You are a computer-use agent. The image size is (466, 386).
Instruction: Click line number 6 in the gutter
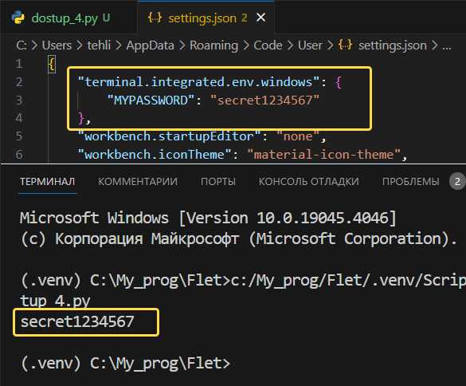coord(19,155)
